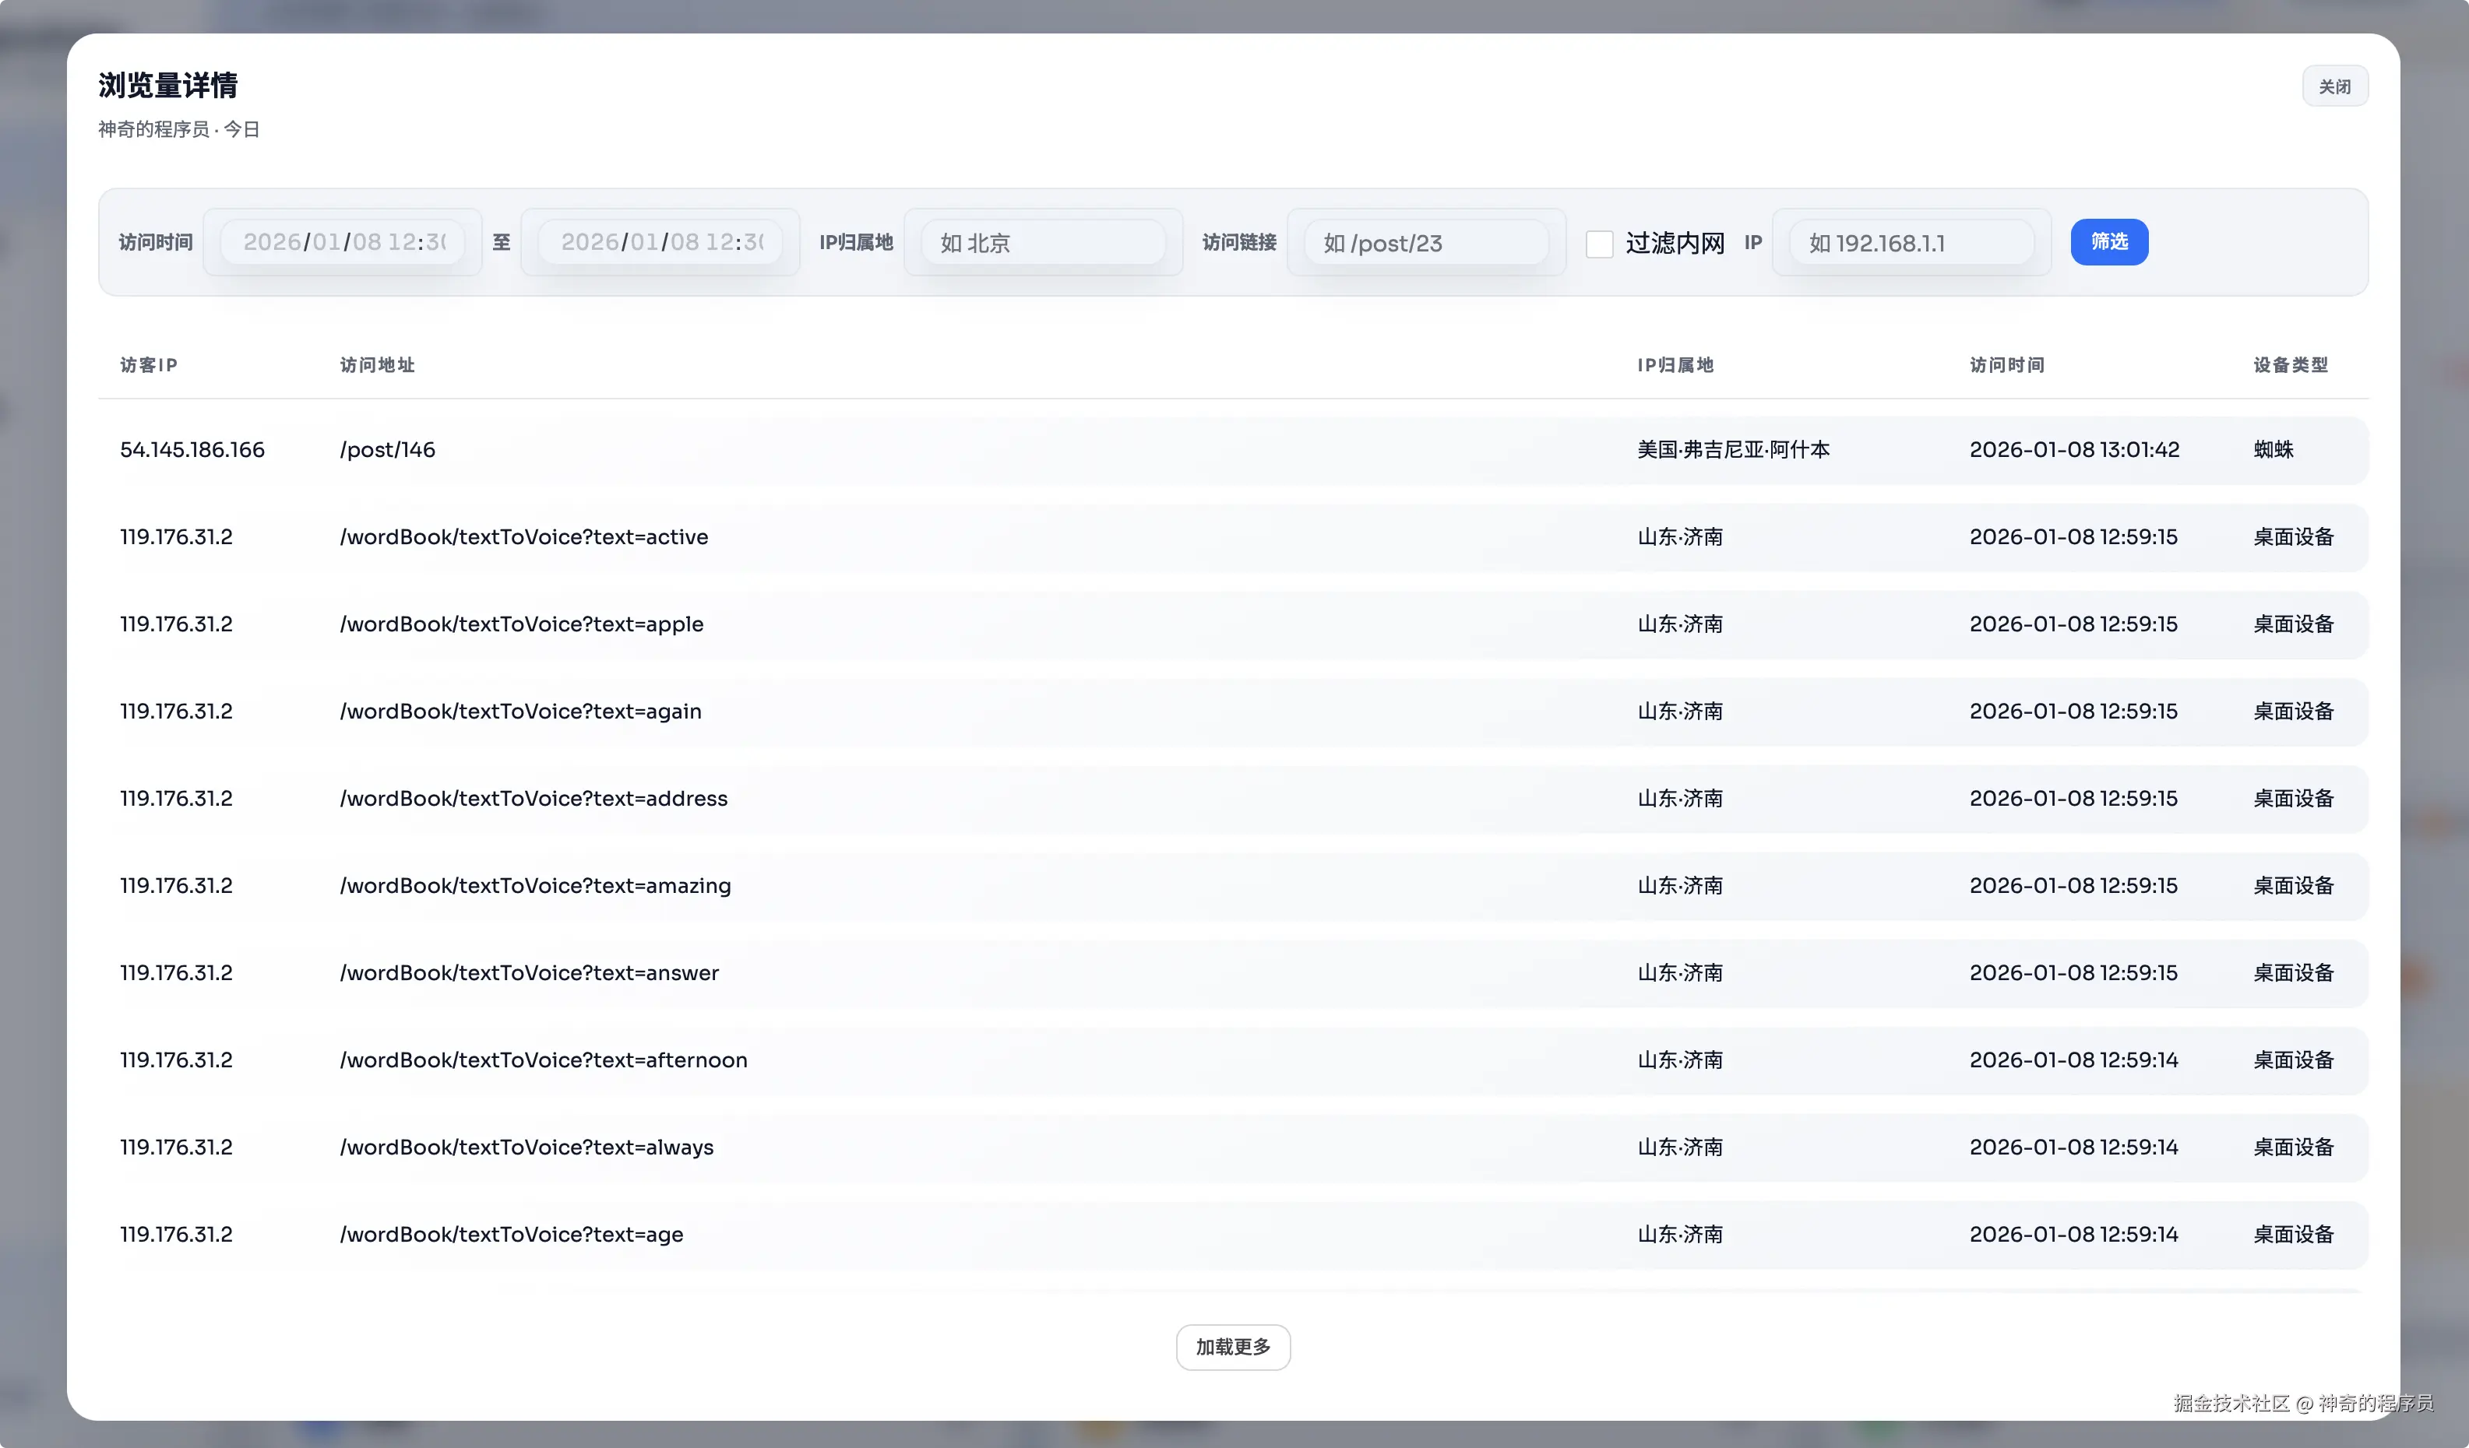The width and height of the screenshot is (2469, 1448).
Task: Click the /post/146 visit address
Action: coord(387,449)
